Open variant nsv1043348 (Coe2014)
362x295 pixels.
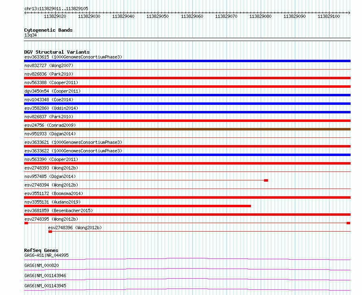[x=49, y=100]
